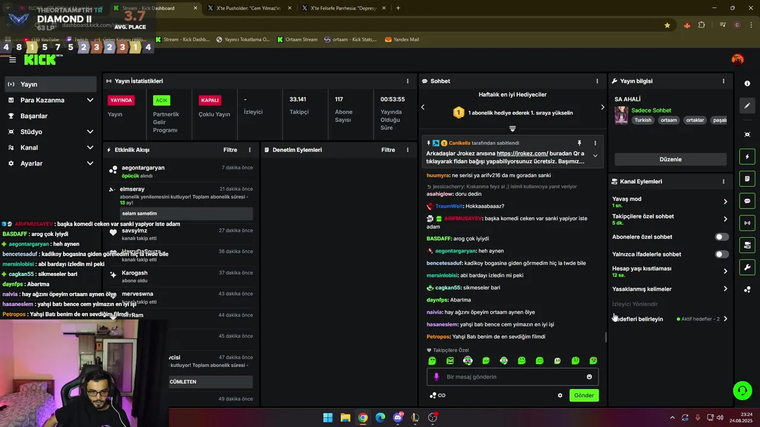Select Başarılar in the sidebar
This screenshot has height=427, width=760.
(x=50, y=116)
